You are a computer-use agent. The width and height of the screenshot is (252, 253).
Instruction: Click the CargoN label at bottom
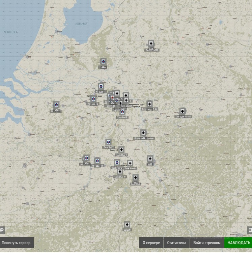tap(127, 230)
